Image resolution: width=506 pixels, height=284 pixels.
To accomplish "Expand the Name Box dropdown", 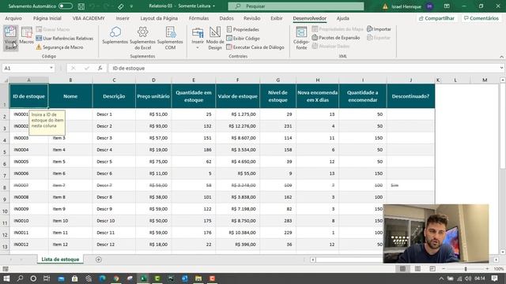I will pos(51,68).
